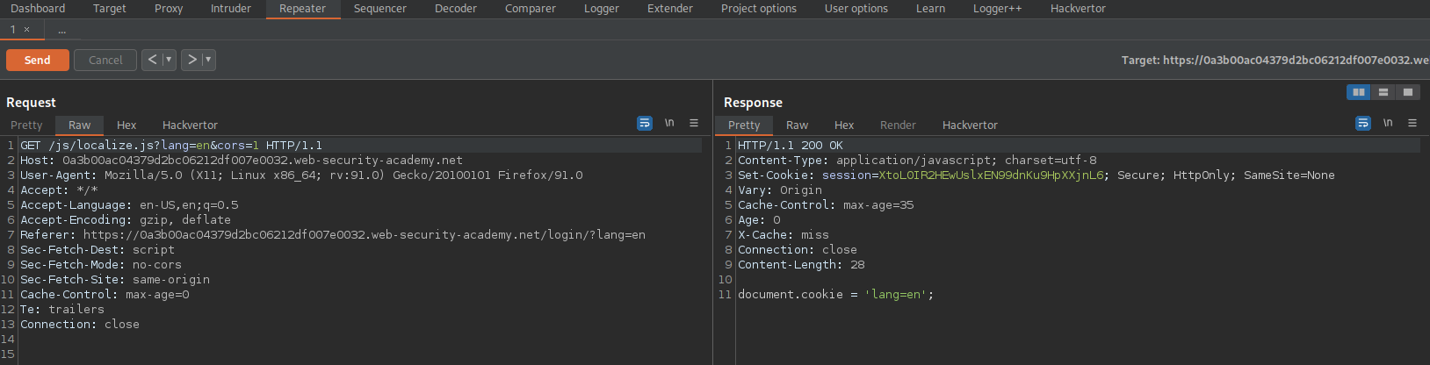Open the response panel hamburger menu
This screenshot has width=1430, height=365.
pos(1412,124)
